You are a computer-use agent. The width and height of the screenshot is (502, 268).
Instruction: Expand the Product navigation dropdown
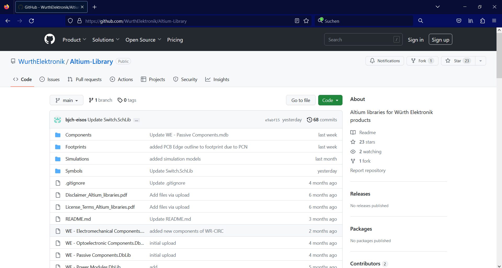74,39
